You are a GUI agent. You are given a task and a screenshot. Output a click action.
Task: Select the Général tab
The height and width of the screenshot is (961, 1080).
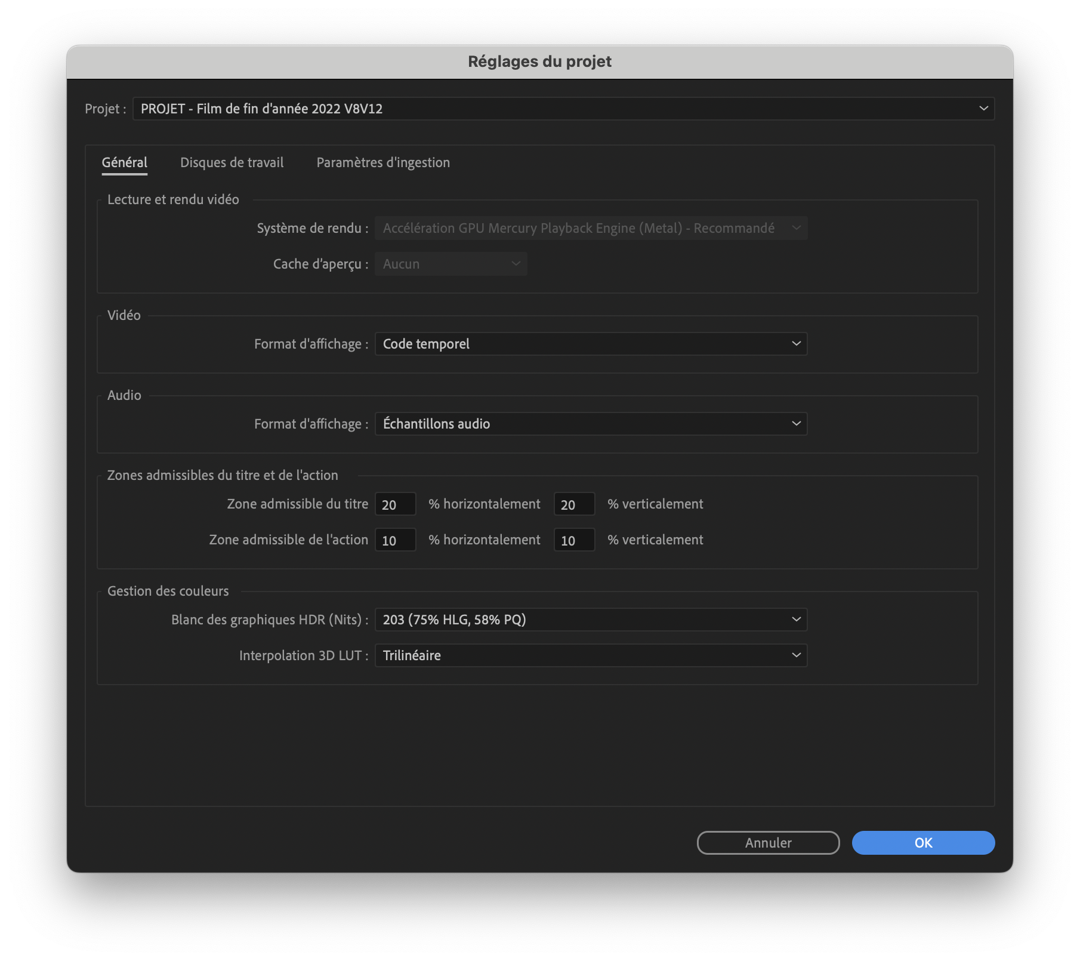click(x=124, y=162)
